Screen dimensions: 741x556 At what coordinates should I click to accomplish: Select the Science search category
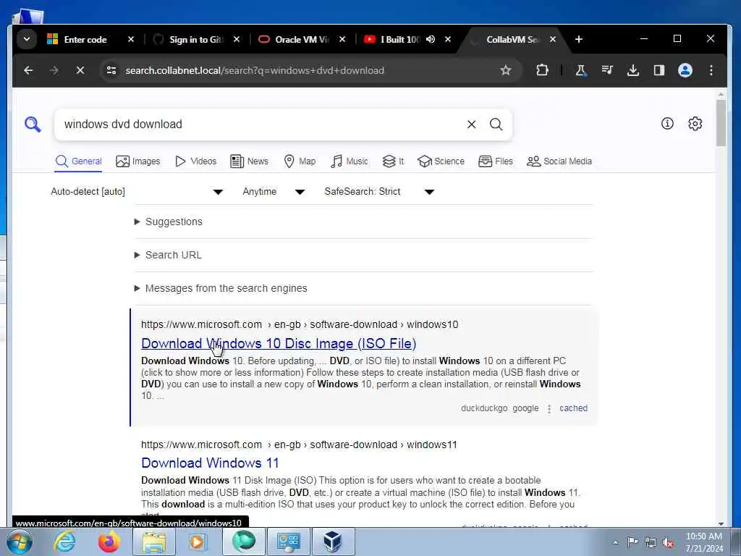point(441,161)
